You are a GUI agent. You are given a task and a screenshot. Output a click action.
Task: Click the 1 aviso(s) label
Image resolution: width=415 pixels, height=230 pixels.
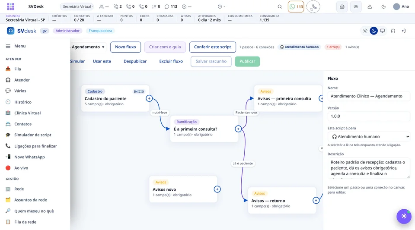(x=352, y=47)
